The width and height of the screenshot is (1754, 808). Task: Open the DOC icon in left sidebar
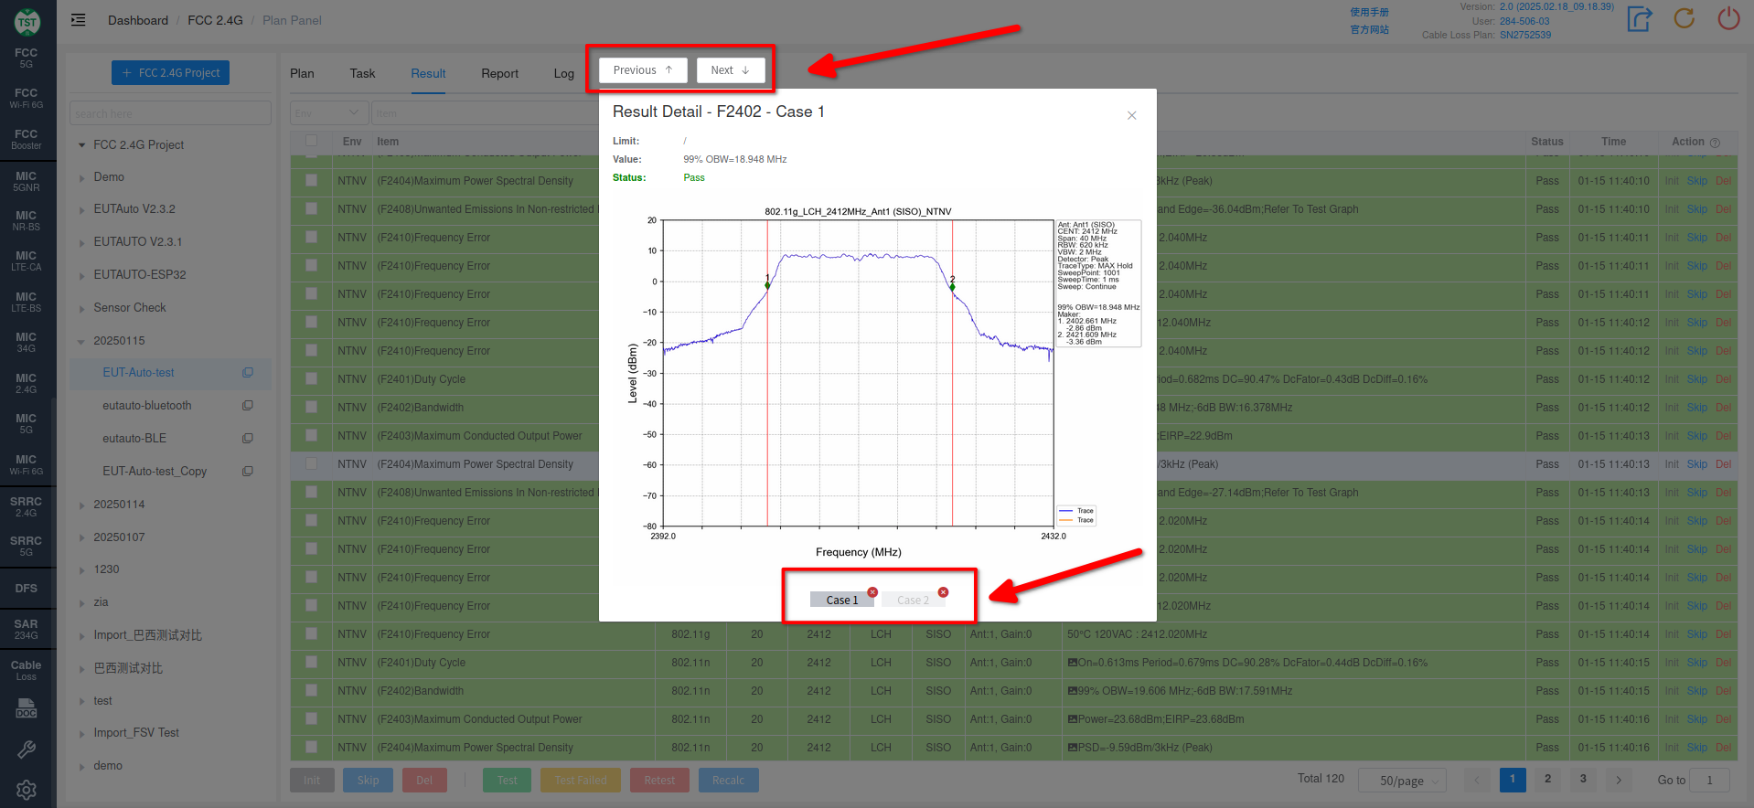27,708
